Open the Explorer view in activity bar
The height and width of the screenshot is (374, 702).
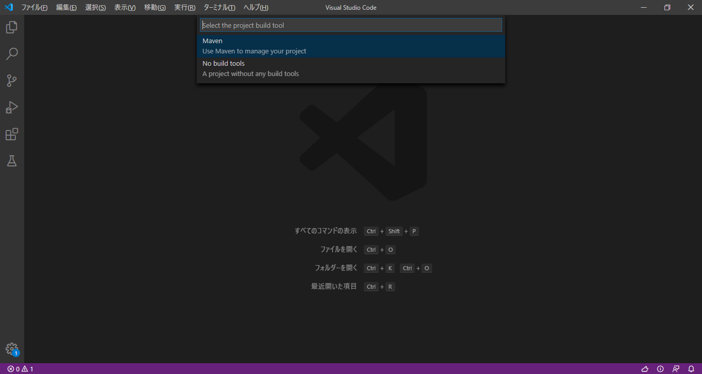(x=12, y=27)
